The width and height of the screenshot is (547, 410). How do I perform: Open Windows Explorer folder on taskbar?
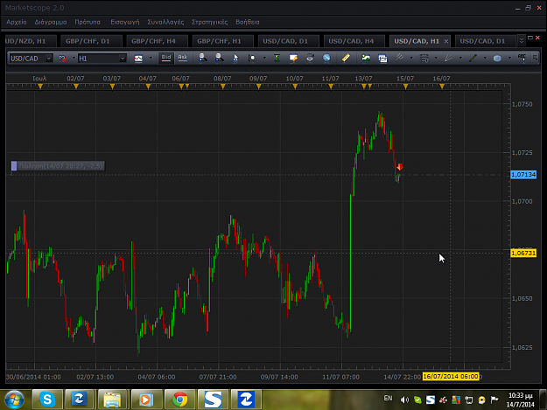coord(113,399)
